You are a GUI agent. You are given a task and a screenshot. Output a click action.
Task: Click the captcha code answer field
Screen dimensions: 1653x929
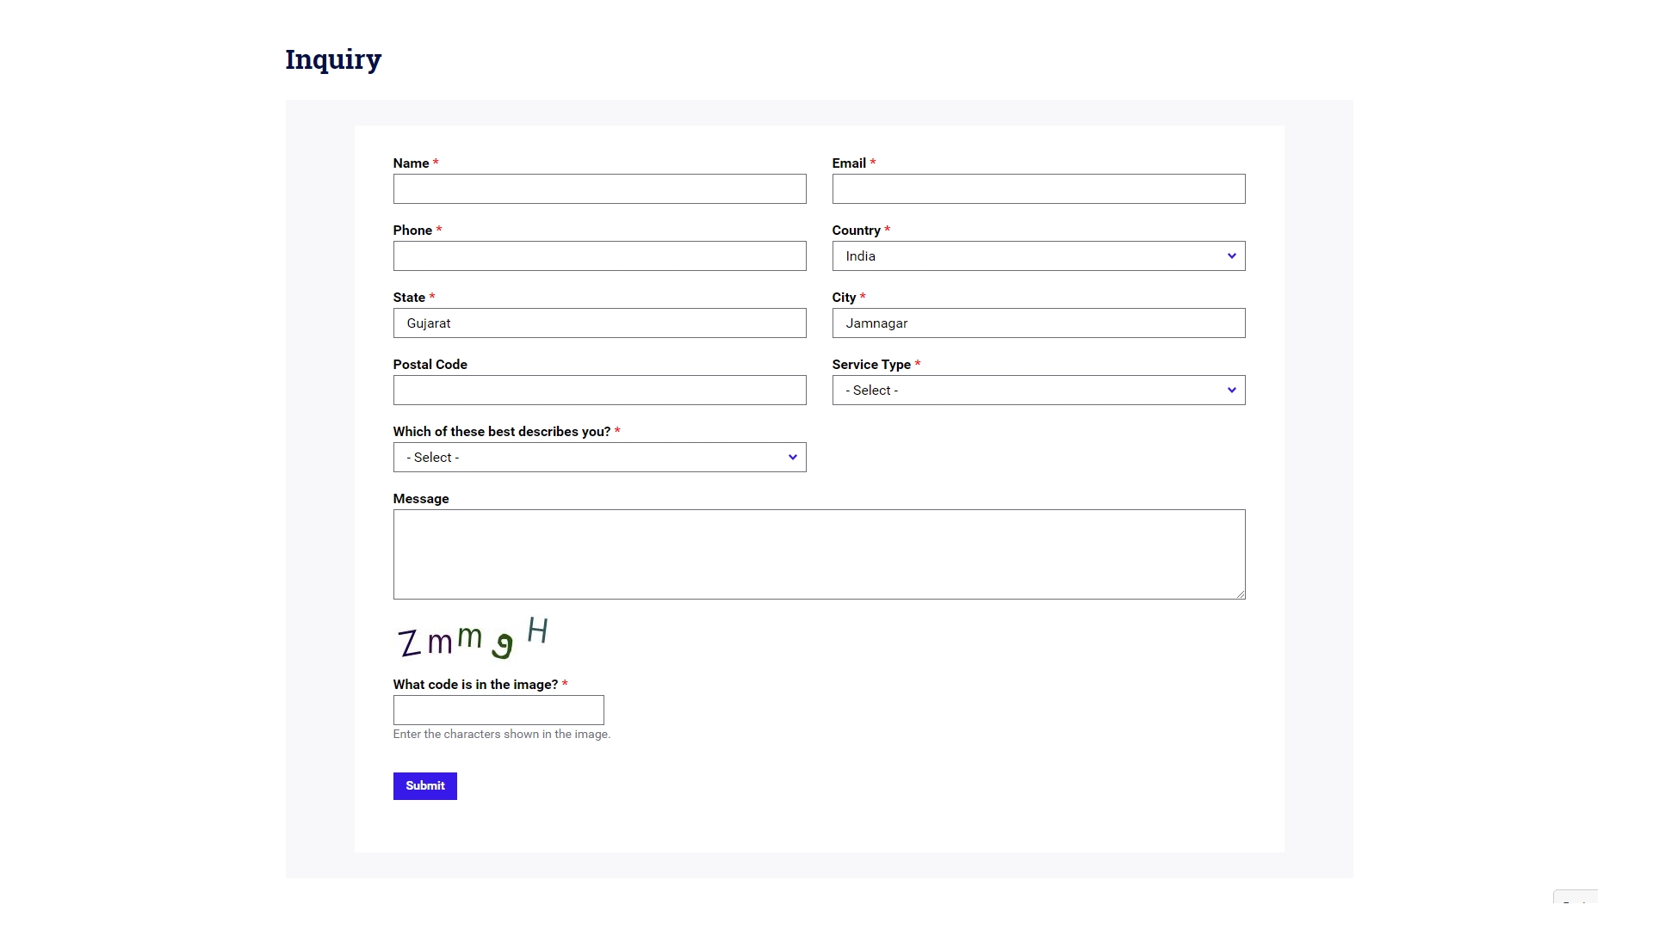point(498,710)
